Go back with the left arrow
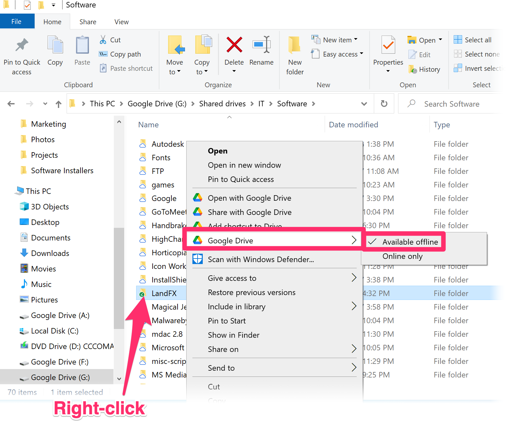The width and height of the screenshot is (509, 424). point(11,104)
